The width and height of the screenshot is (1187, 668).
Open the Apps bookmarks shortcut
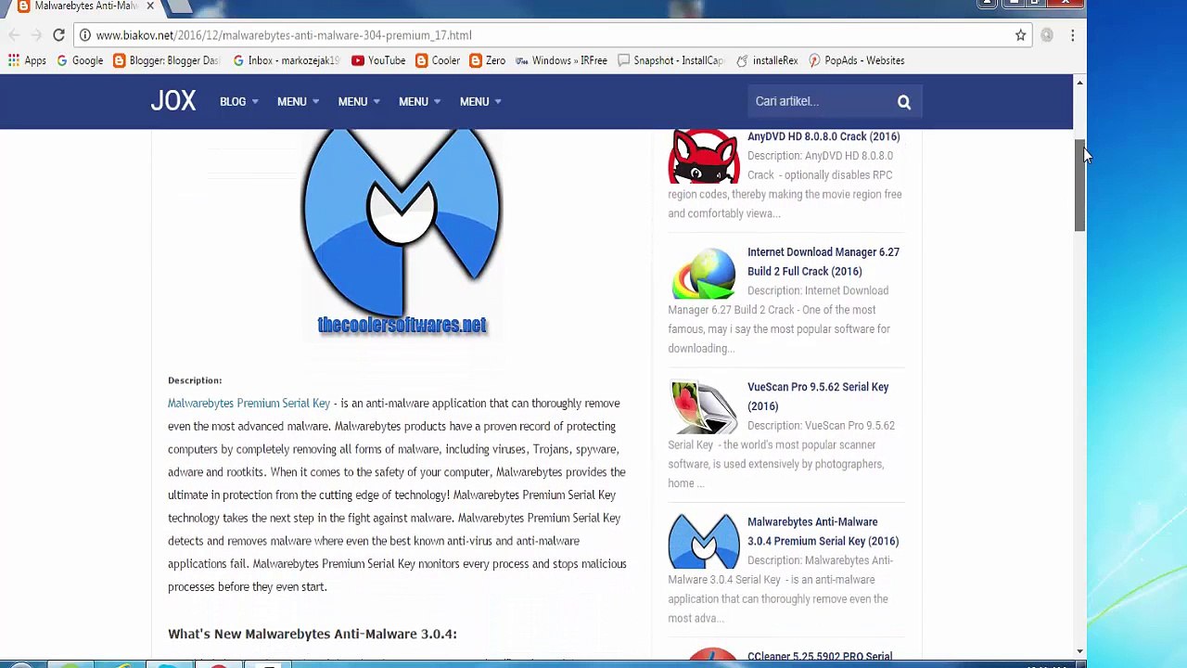point(27,60)
